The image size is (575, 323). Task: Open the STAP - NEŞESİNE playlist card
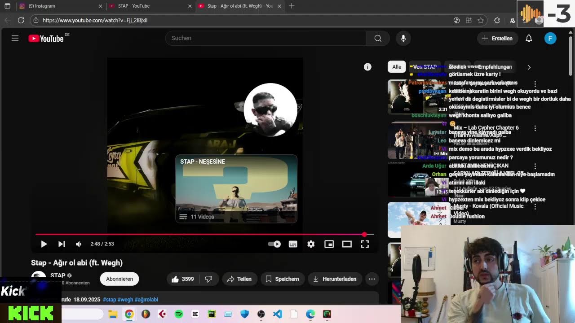coord(236,188)
